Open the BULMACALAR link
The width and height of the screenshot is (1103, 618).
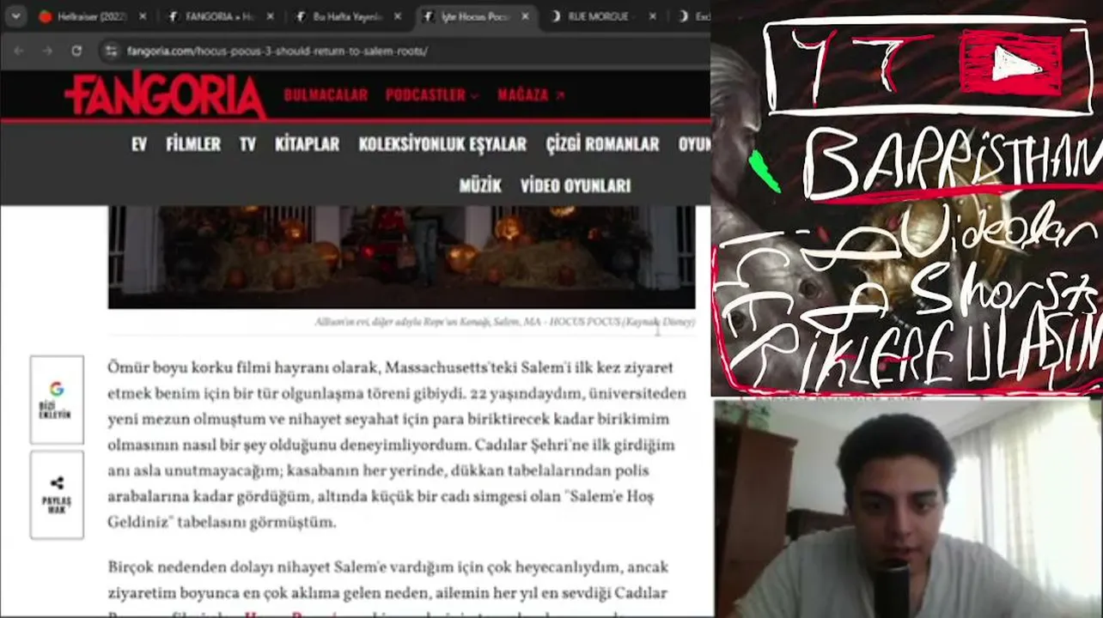coord(326,95)
